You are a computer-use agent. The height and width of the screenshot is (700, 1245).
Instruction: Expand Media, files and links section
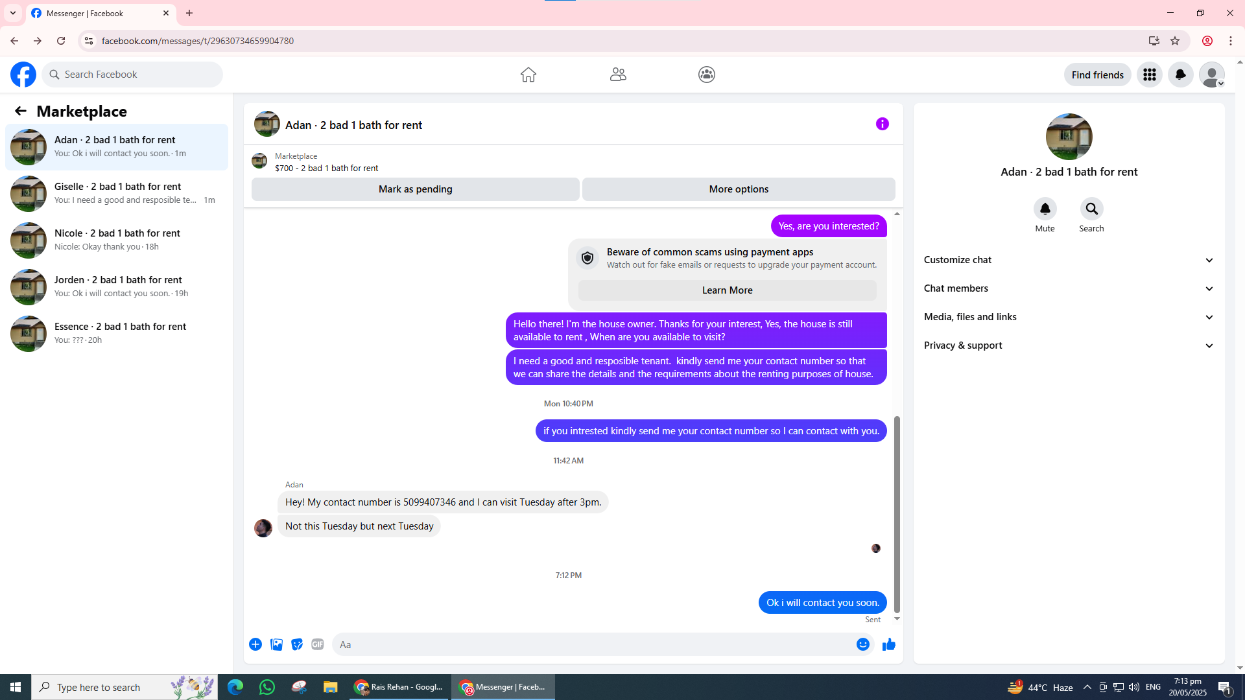[x=1068, y=317]
